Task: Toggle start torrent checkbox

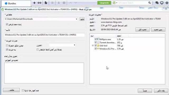Action: click(x=7, y=50)
